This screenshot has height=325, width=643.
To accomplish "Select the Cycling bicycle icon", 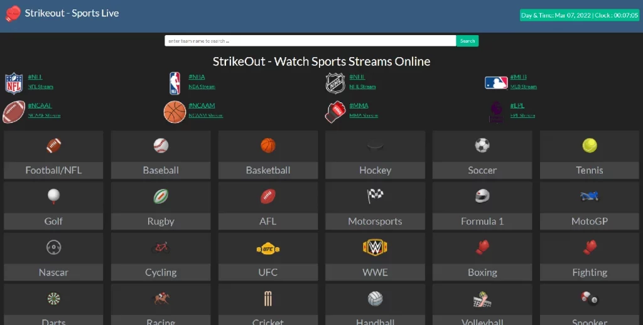I will [x=161, y=248].
